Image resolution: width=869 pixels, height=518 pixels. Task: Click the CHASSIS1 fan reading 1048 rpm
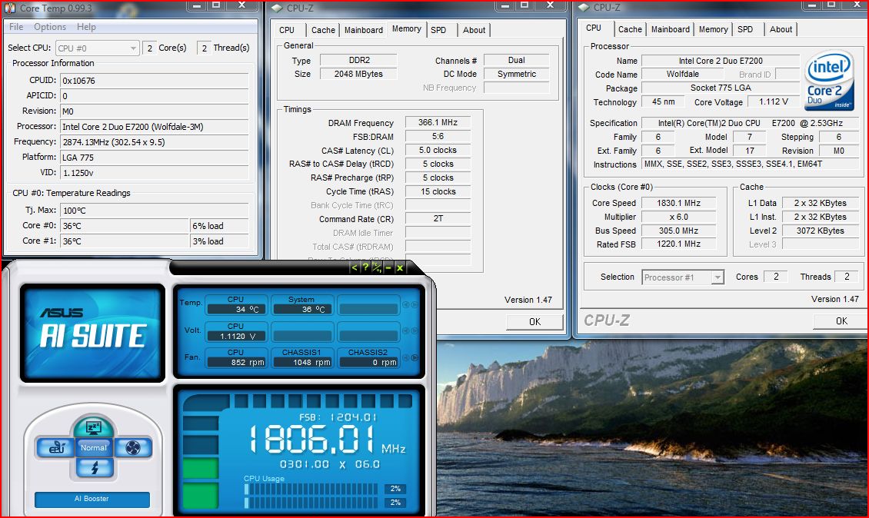302,362
